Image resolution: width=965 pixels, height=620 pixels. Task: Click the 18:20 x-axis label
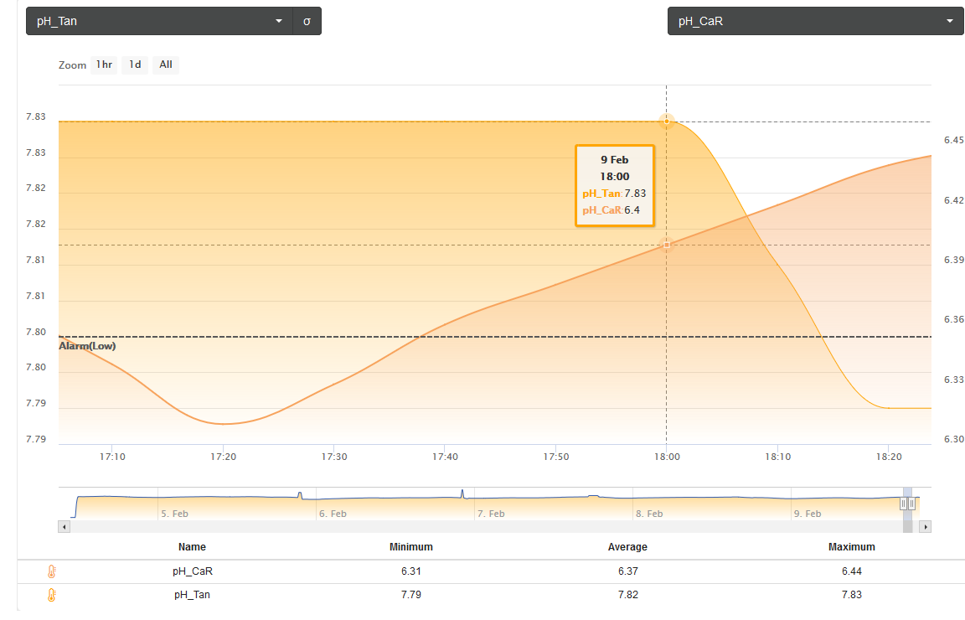click(x=889, y=457)
